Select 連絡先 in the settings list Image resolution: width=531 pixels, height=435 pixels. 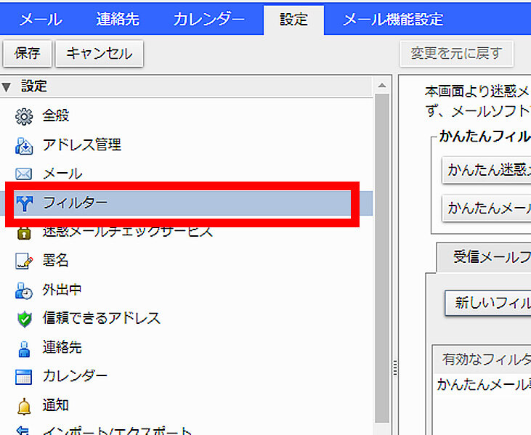[x=62, y=347]
